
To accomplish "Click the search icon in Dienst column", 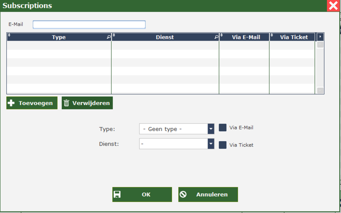I will [x=216, y=37].
